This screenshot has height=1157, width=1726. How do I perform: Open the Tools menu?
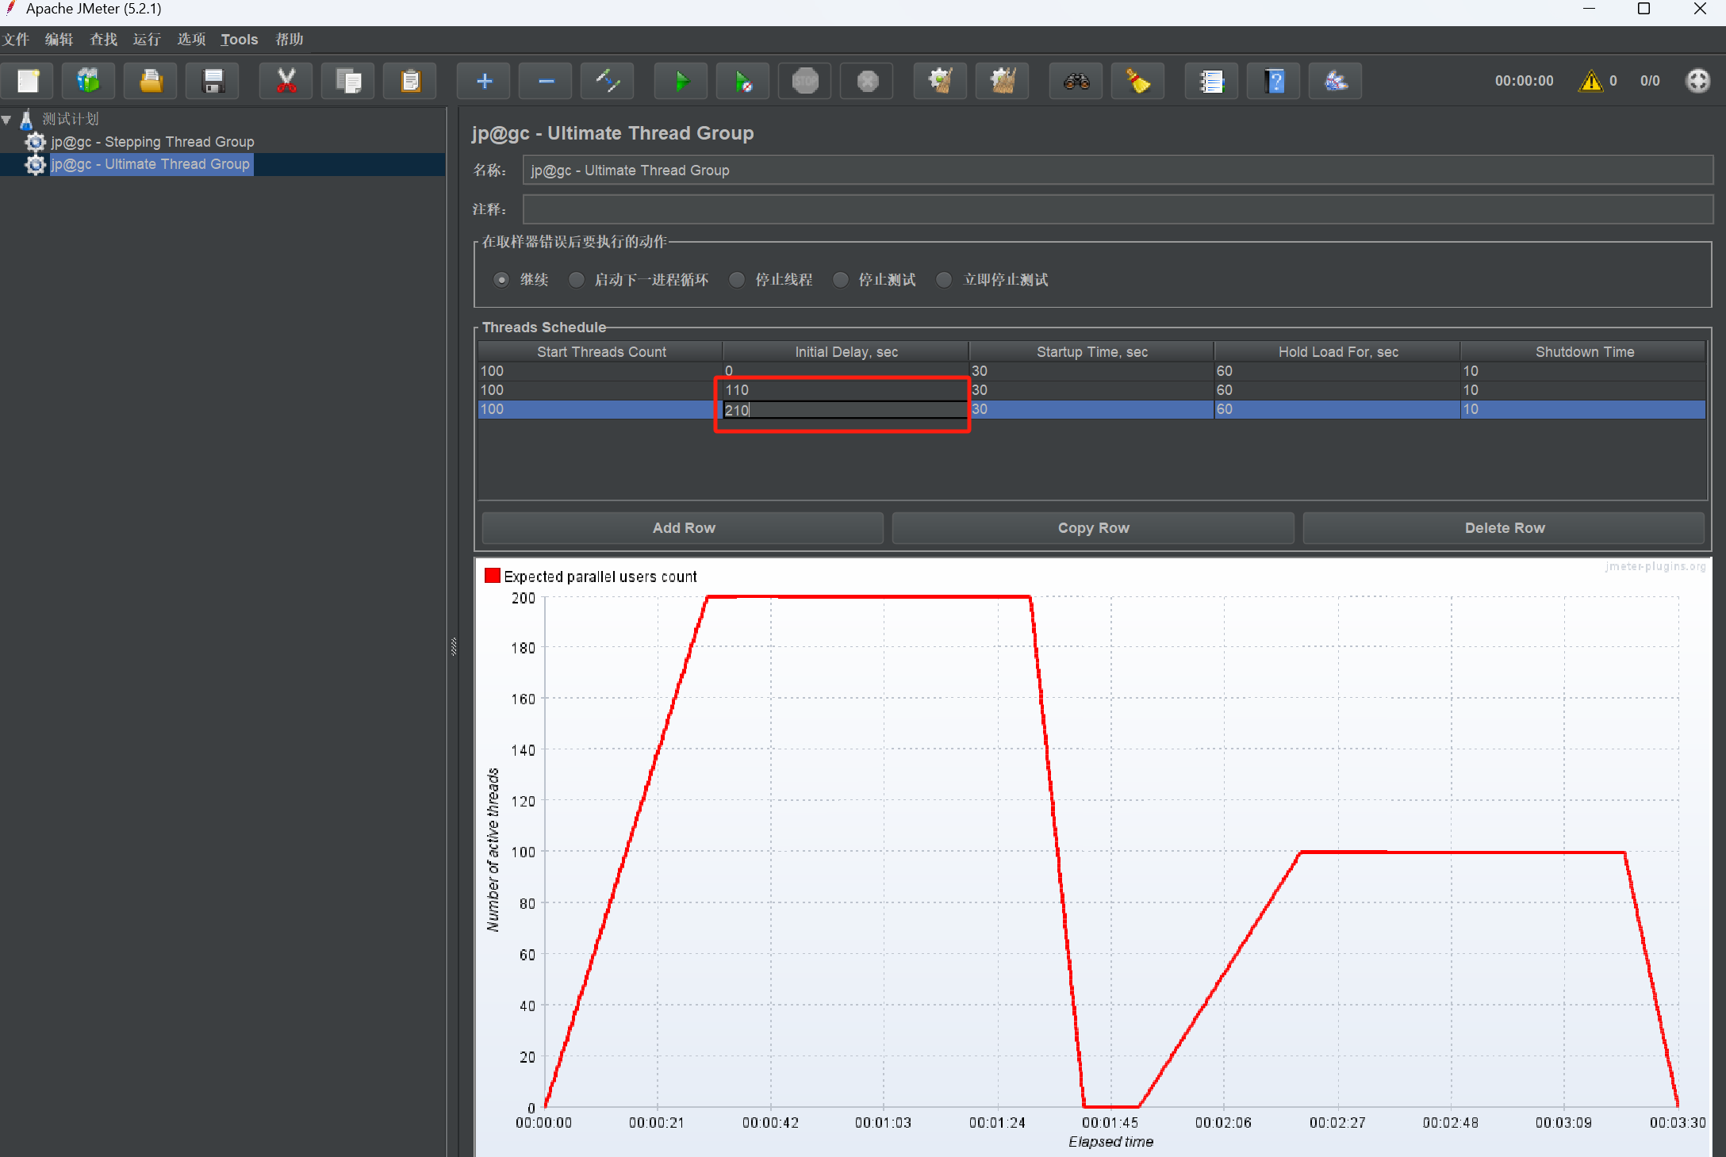point(239,40)
